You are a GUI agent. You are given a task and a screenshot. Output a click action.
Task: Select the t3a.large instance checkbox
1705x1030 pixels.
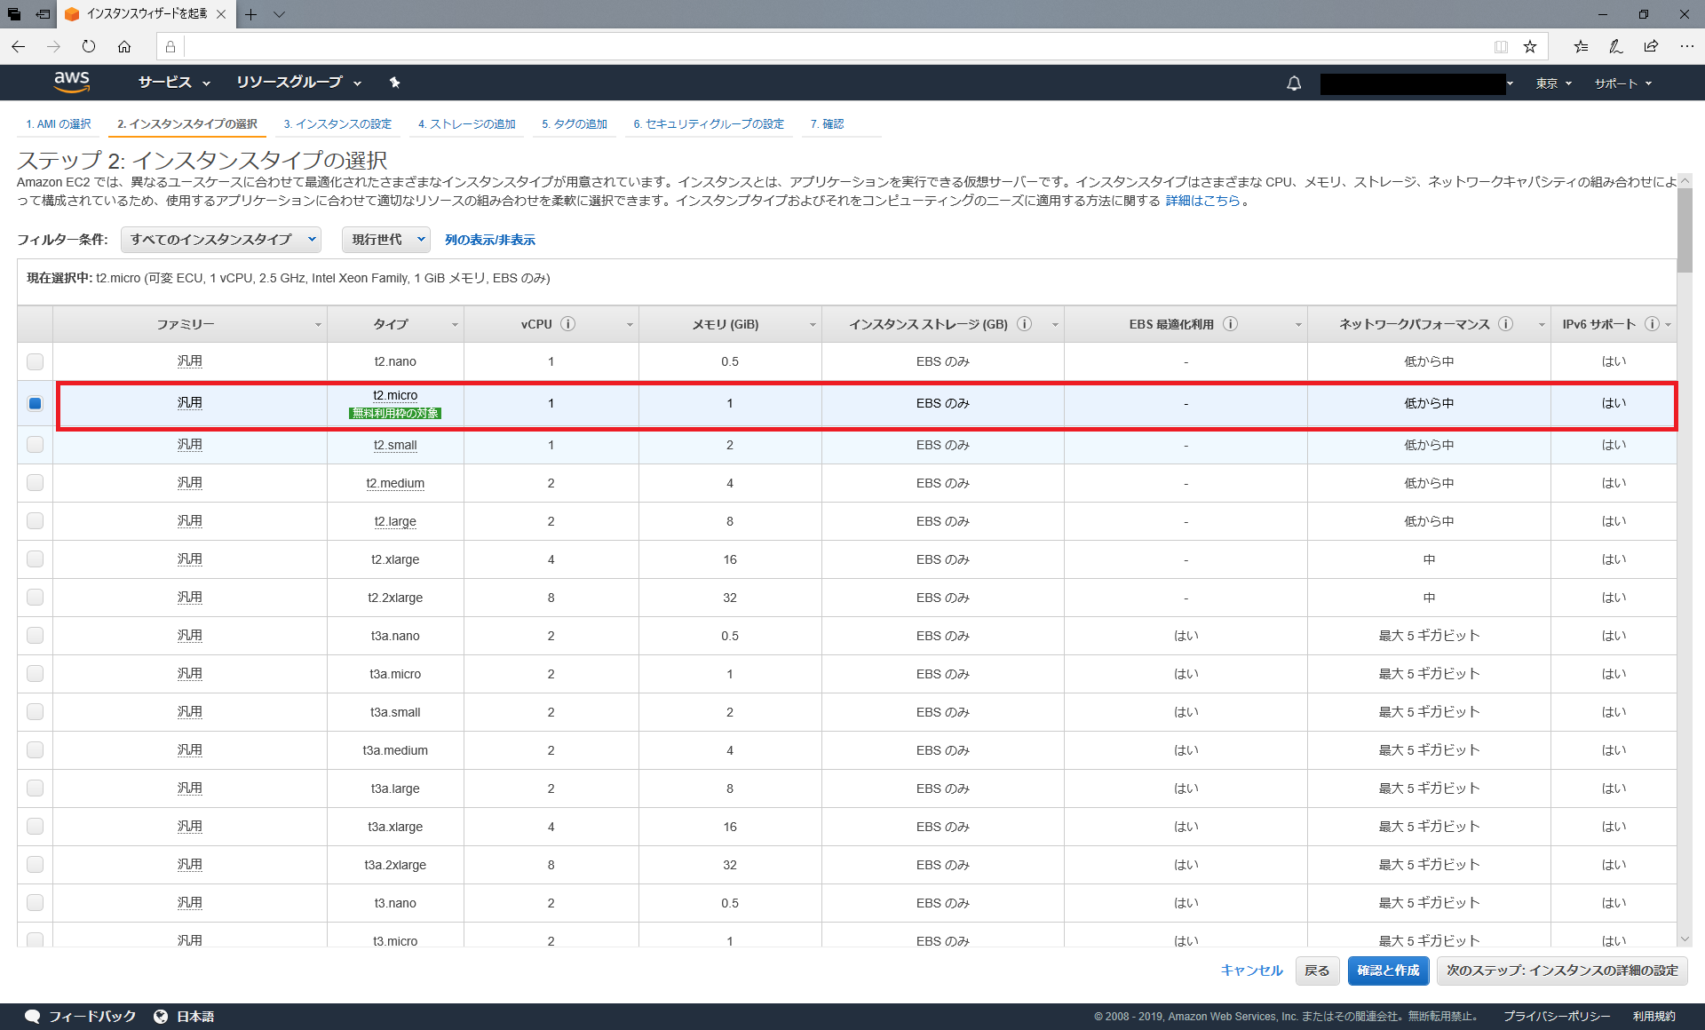click(35, 788)
